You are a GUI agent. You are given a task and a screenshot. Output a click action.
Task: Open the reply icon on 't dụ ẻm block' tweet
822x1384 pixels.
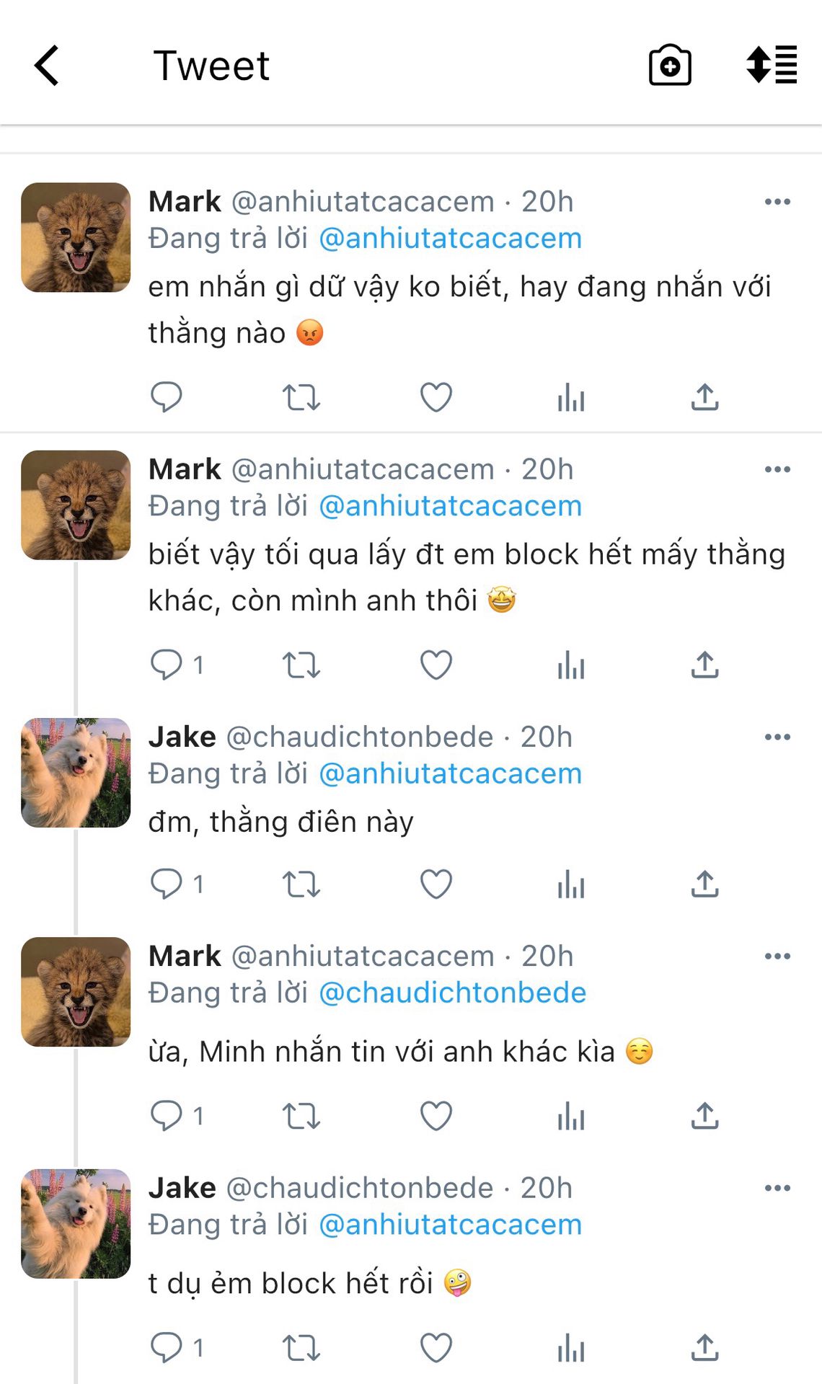pyautogui.click(x=166, y=1347)
